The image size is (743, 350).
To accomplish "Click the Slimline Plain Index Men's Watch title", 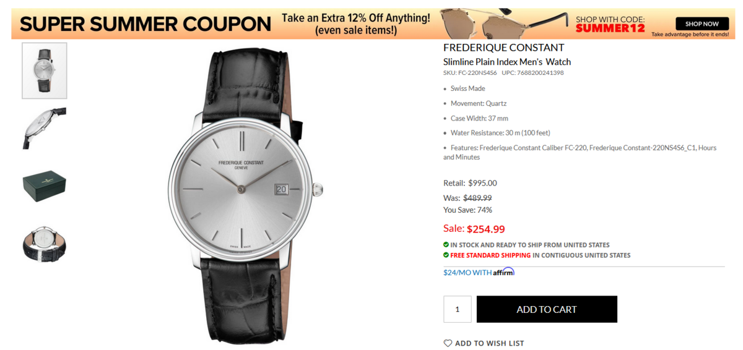I will tap(507, 62).
